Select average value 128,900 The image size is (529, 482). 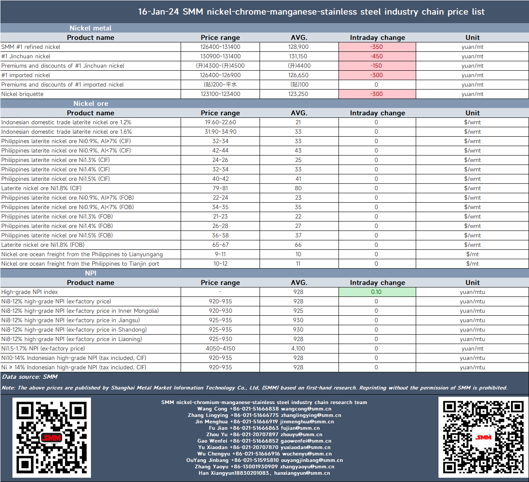(298, 47)
